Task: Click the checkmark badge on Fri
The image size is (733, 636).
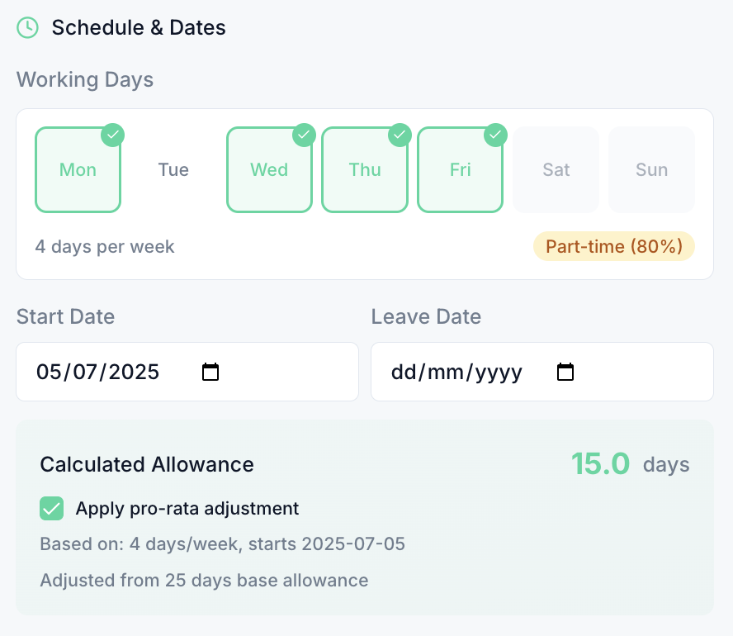Action: coord(495,135)
